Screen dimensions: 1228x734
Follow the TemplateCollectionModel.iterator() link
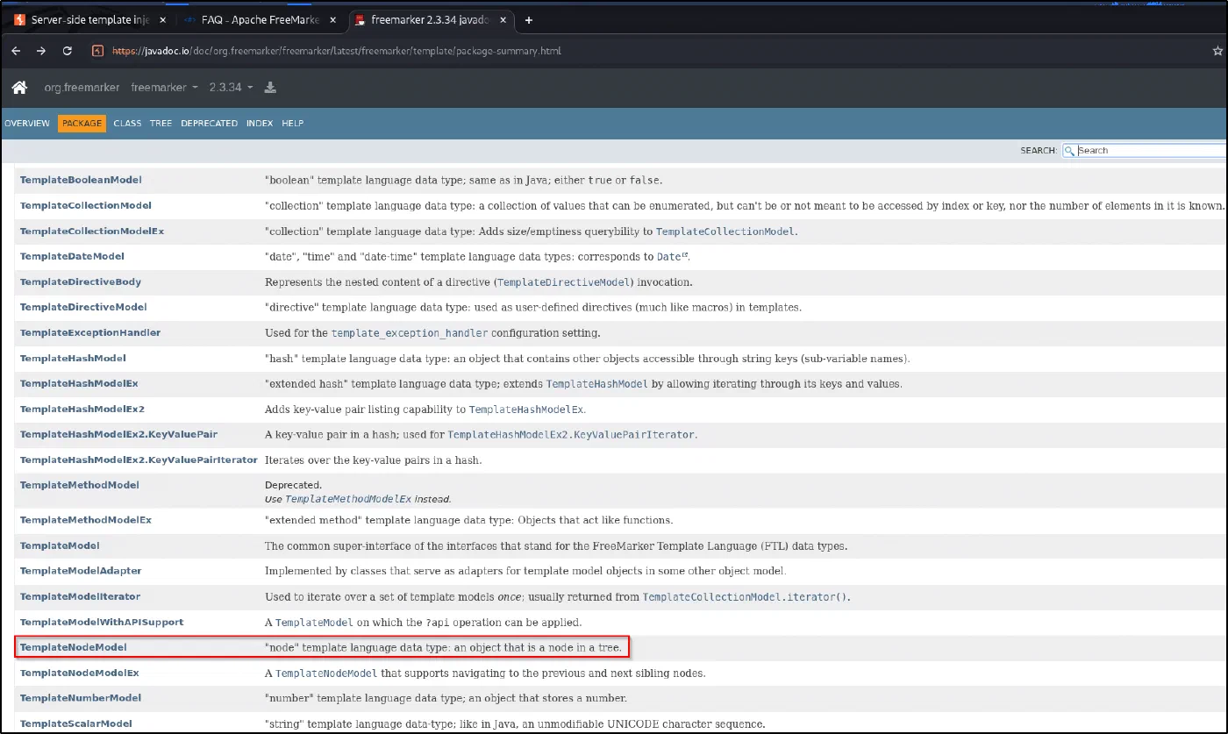tap(745, 597)
